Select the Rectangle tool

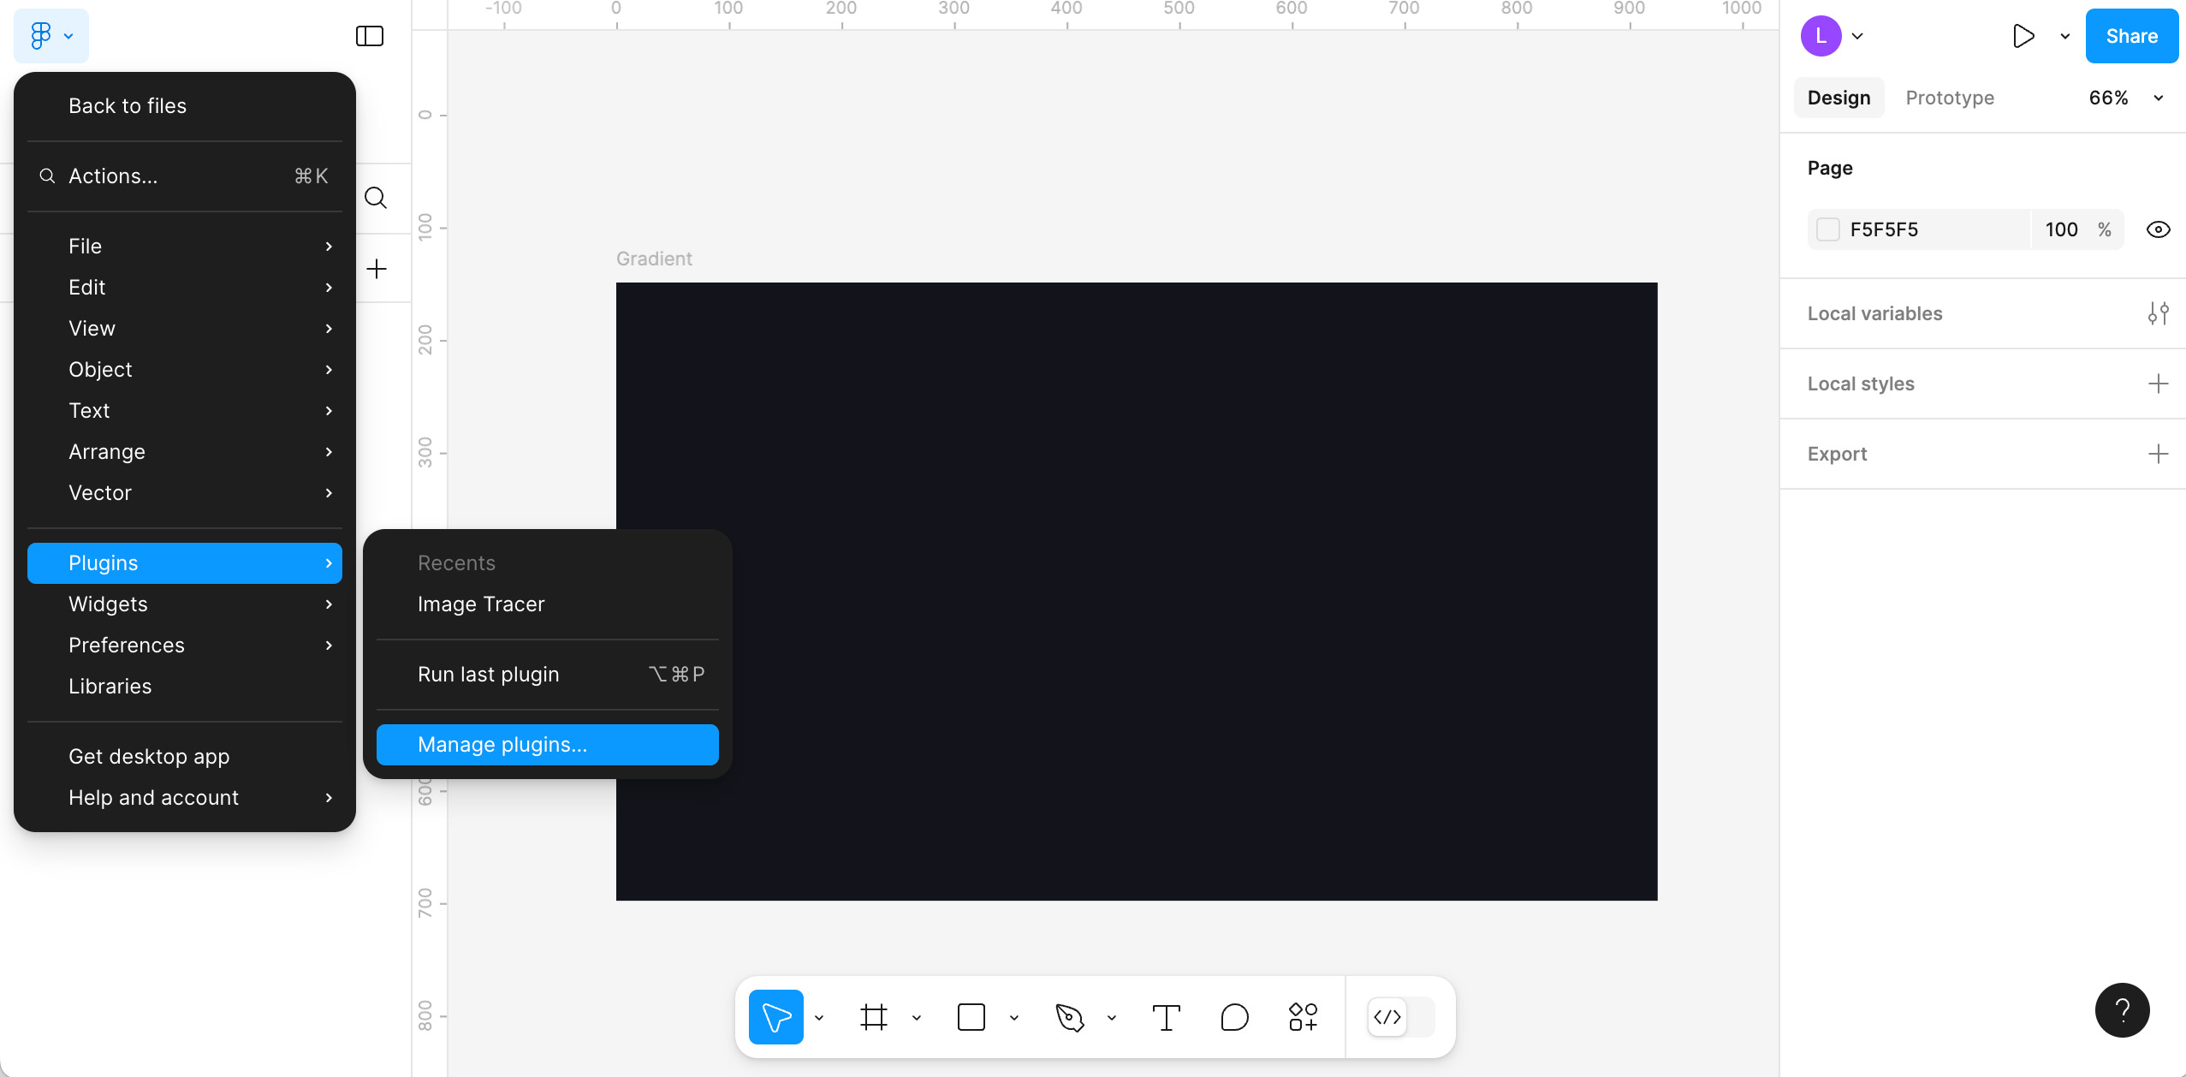pos(971,1017)
